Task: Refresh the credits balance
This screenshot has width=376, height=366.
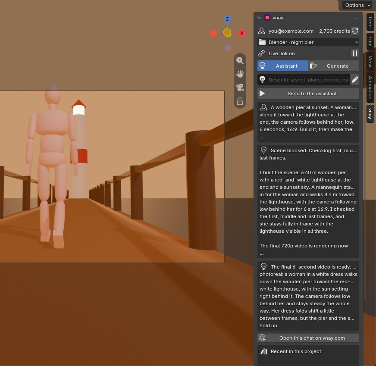Action: click(355, 31)
